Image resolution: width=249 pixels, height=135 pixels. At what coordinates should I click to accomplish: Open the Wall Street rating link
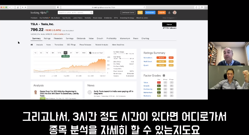pyautogui.click(x=148, y=62)
